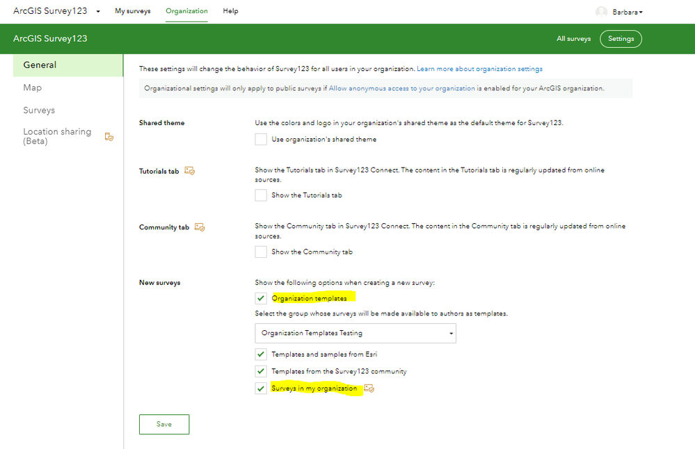Viewport: 695px width, 449px height.
Task: Click the badge icon next to Community tab
Action: (x=200, y=227)
